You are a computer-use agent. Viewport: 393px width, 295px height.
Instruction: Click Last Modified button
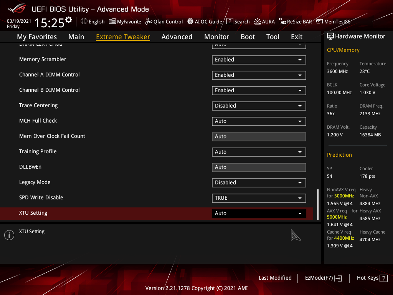(x=275, y=278)
